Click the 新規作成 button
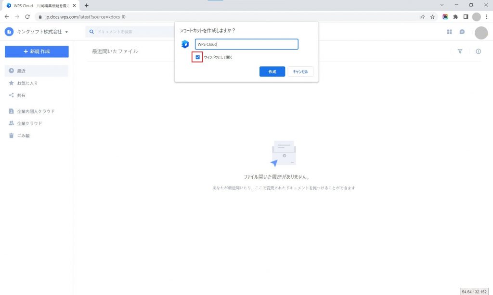Image resolution: width=493 pixels, height=295 pixels. 37,51
